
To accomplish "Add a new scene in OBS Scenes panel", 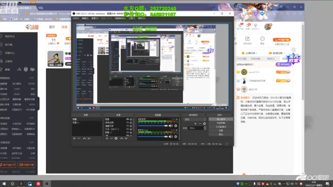I will pos(75,138).
